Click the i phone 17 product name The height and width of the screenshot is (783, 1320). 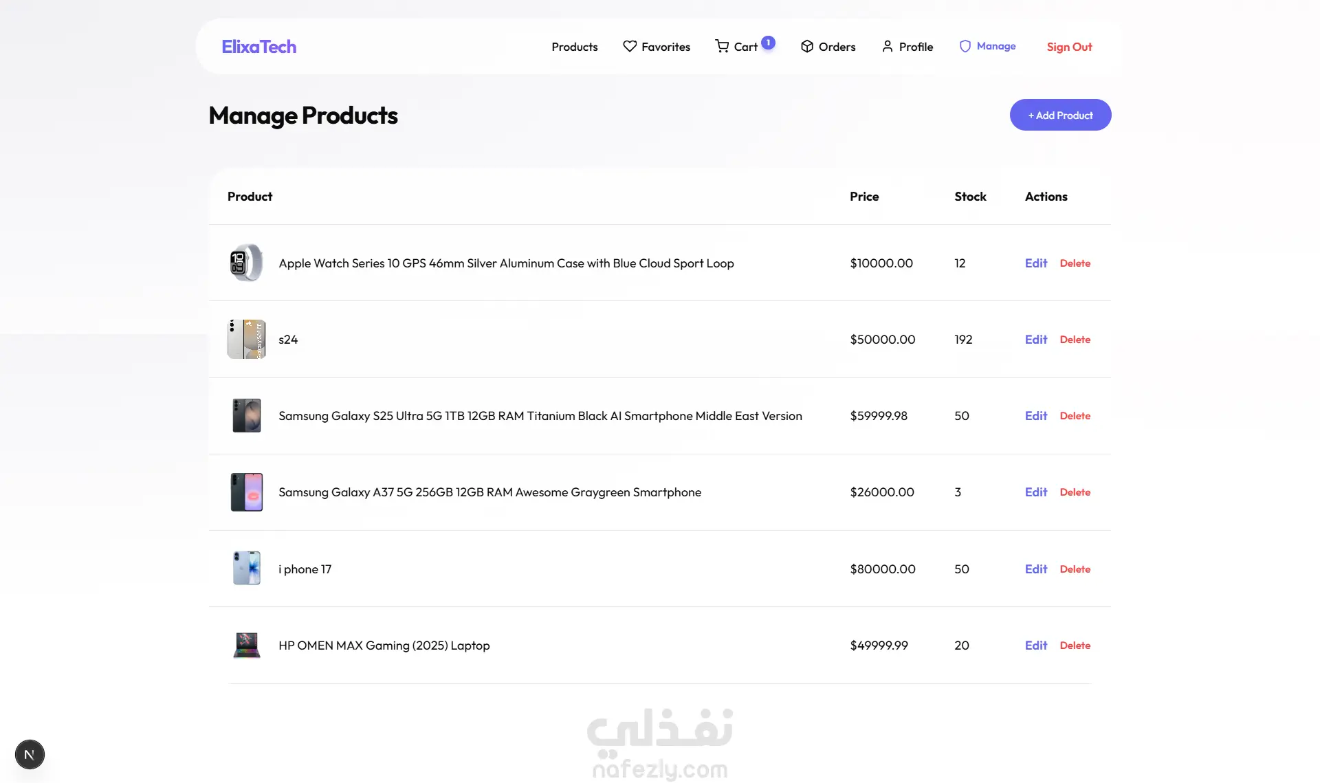coord(305,569)
